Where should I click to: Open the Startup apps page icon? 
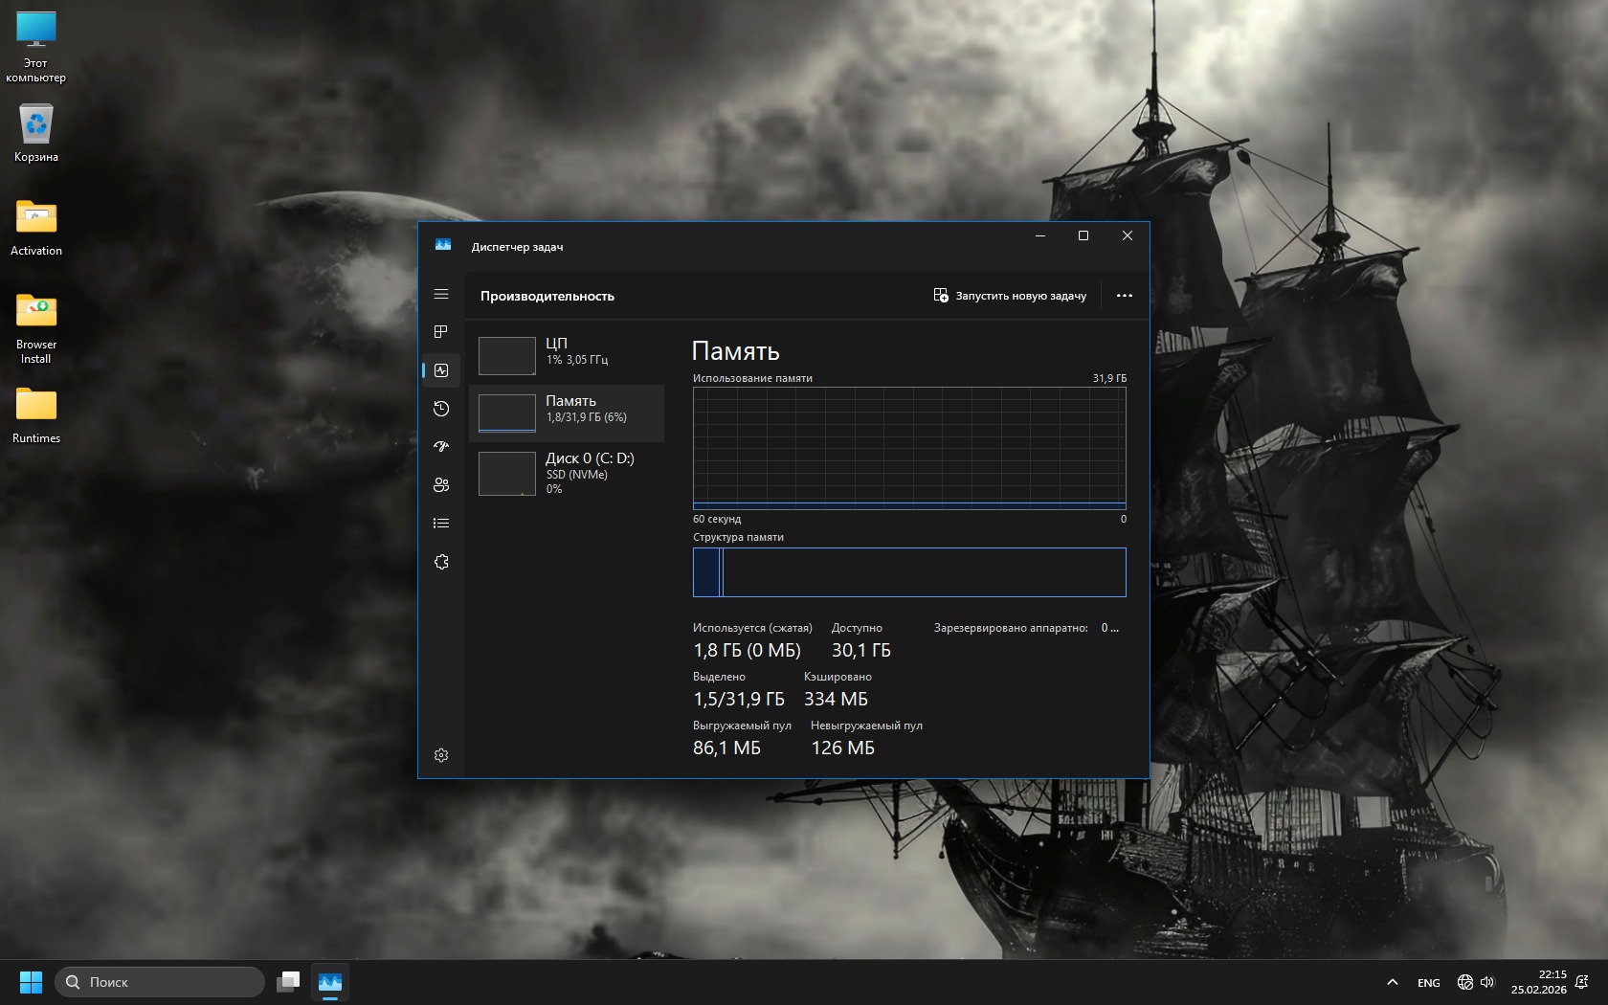pyautogui.click(x=441, y=447)
